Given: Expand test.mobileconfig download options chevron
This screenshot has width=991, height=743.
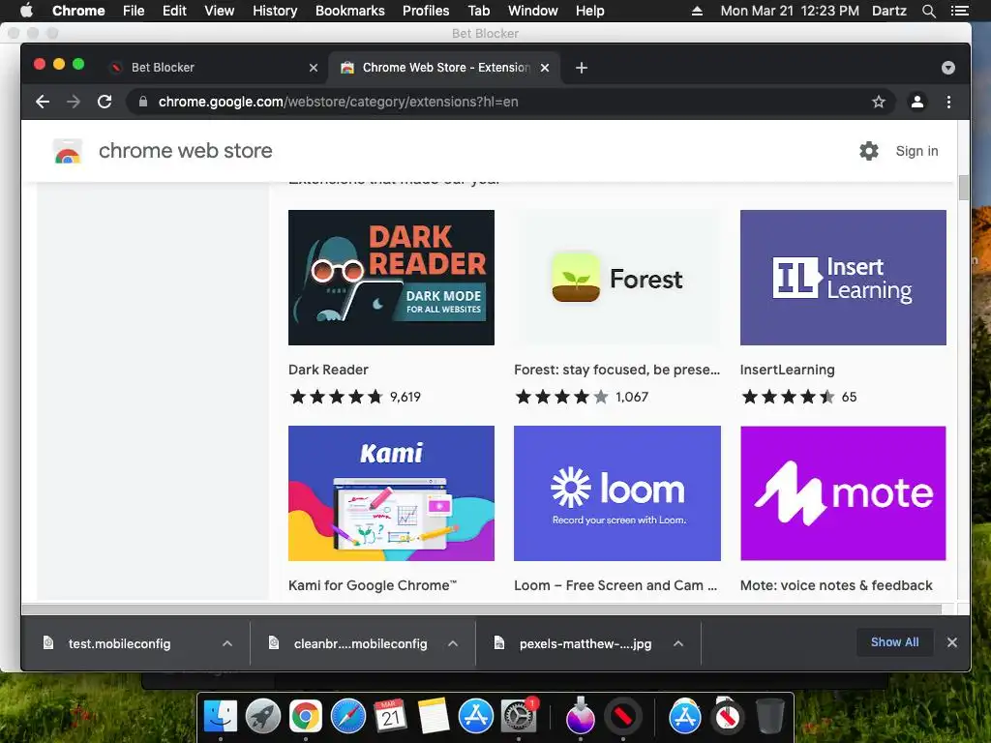Looking at the screenshot, I should click(x=227, y=643).
